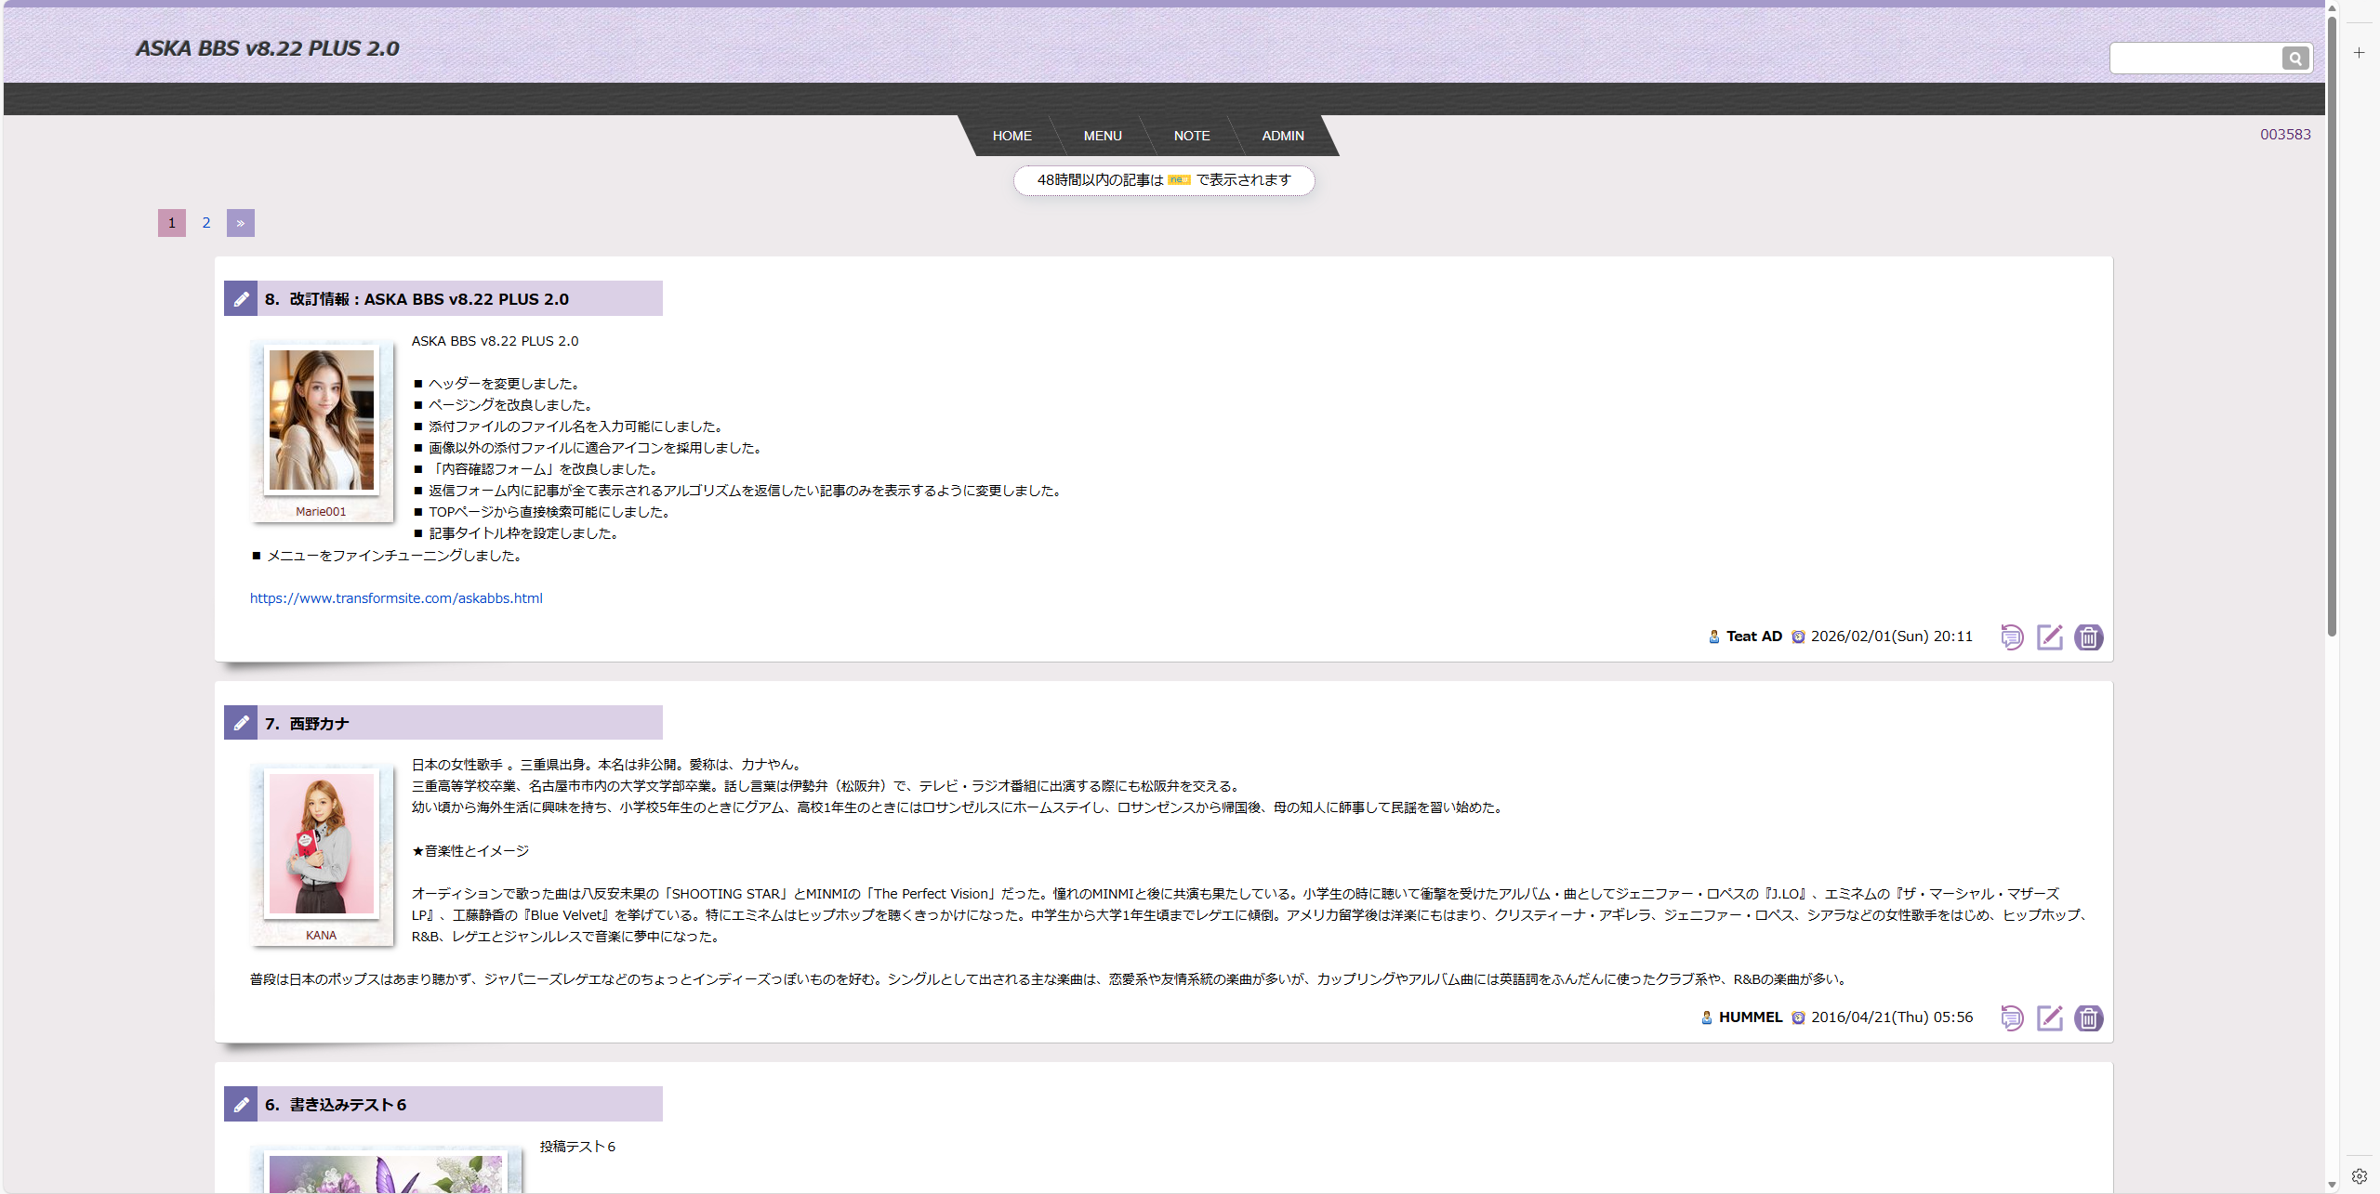This screenshot has width=2380, height=1194.
Task: Click the search magnifier icon in header
Action: (2294, 59)
